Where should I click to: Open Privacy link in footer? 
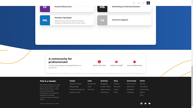42,104
